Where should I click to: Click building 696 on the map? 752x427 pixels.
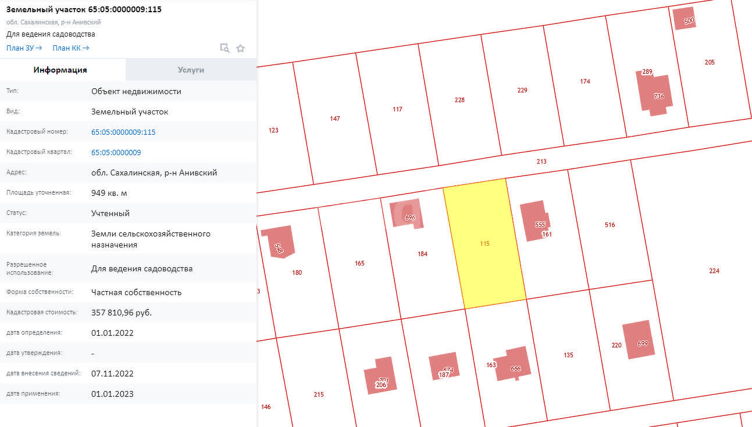pos(406,213)
